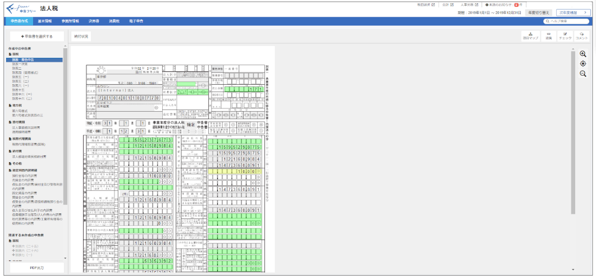596x279 pixels.
Task: Open 借入金及び支払利子の内訳書 in the sidebar
Action: (x=32, y=210)
